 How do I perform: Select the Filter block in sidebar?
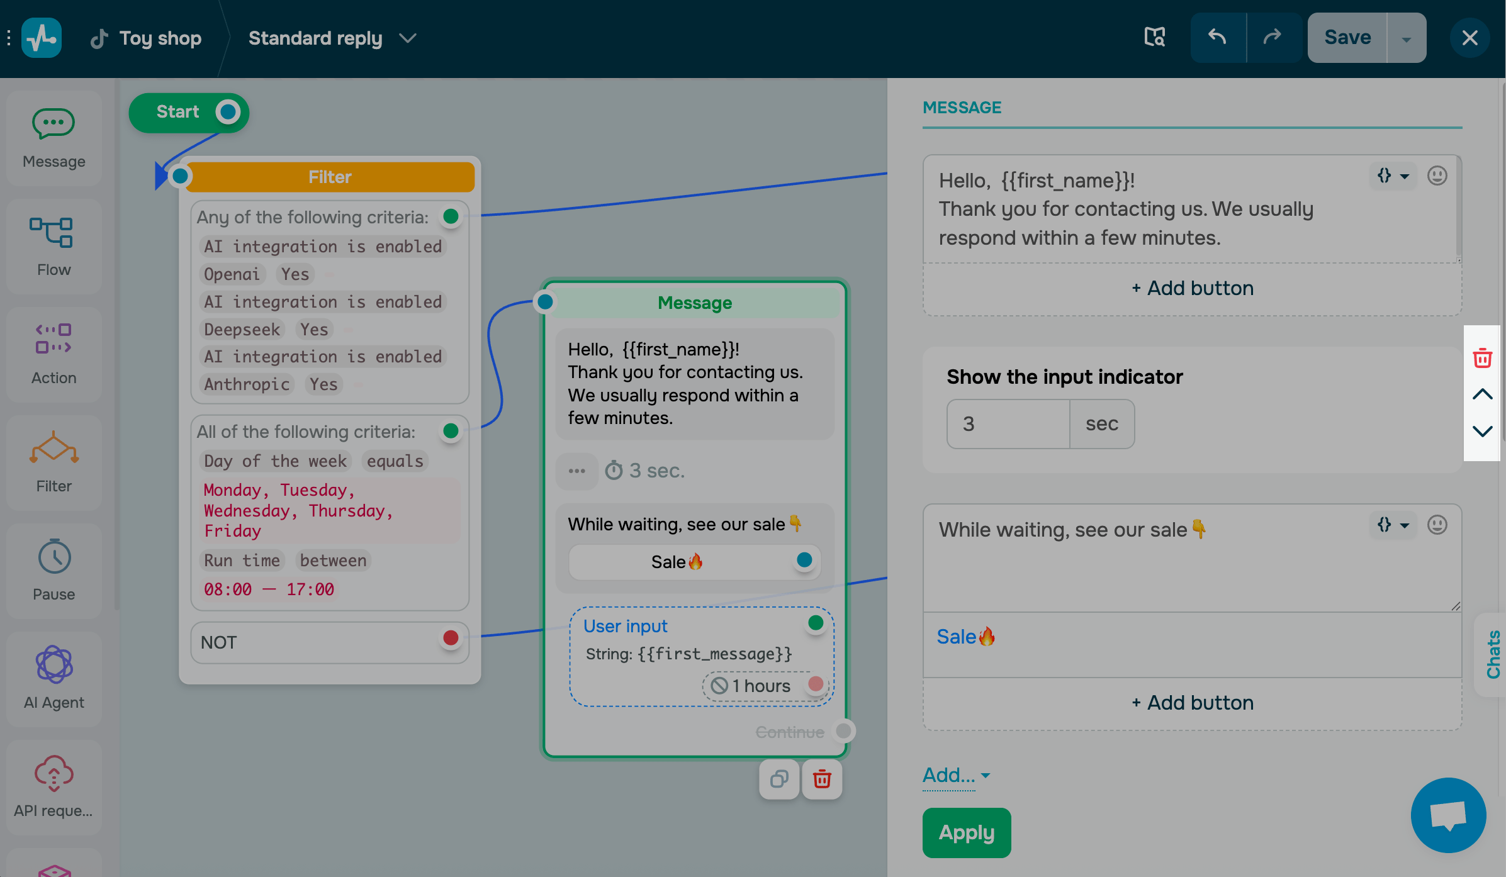(53, 462)
